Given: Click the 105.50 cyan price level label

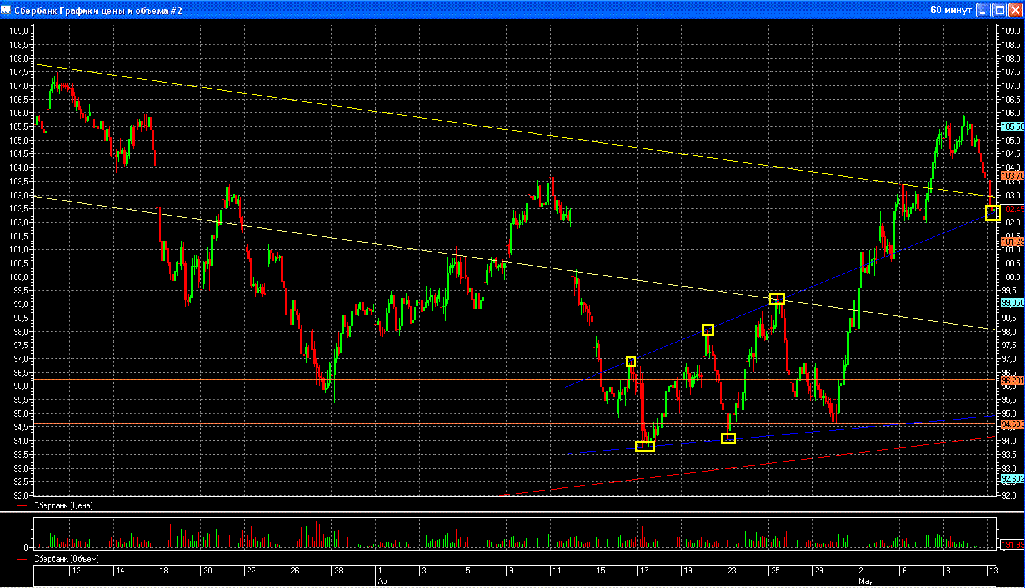Looking at the screenshot, I should tap(1012, 127).
